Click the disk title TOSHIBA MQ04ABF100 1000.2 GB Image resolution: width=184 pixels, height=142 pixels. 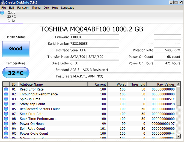[x=92, y=29]
